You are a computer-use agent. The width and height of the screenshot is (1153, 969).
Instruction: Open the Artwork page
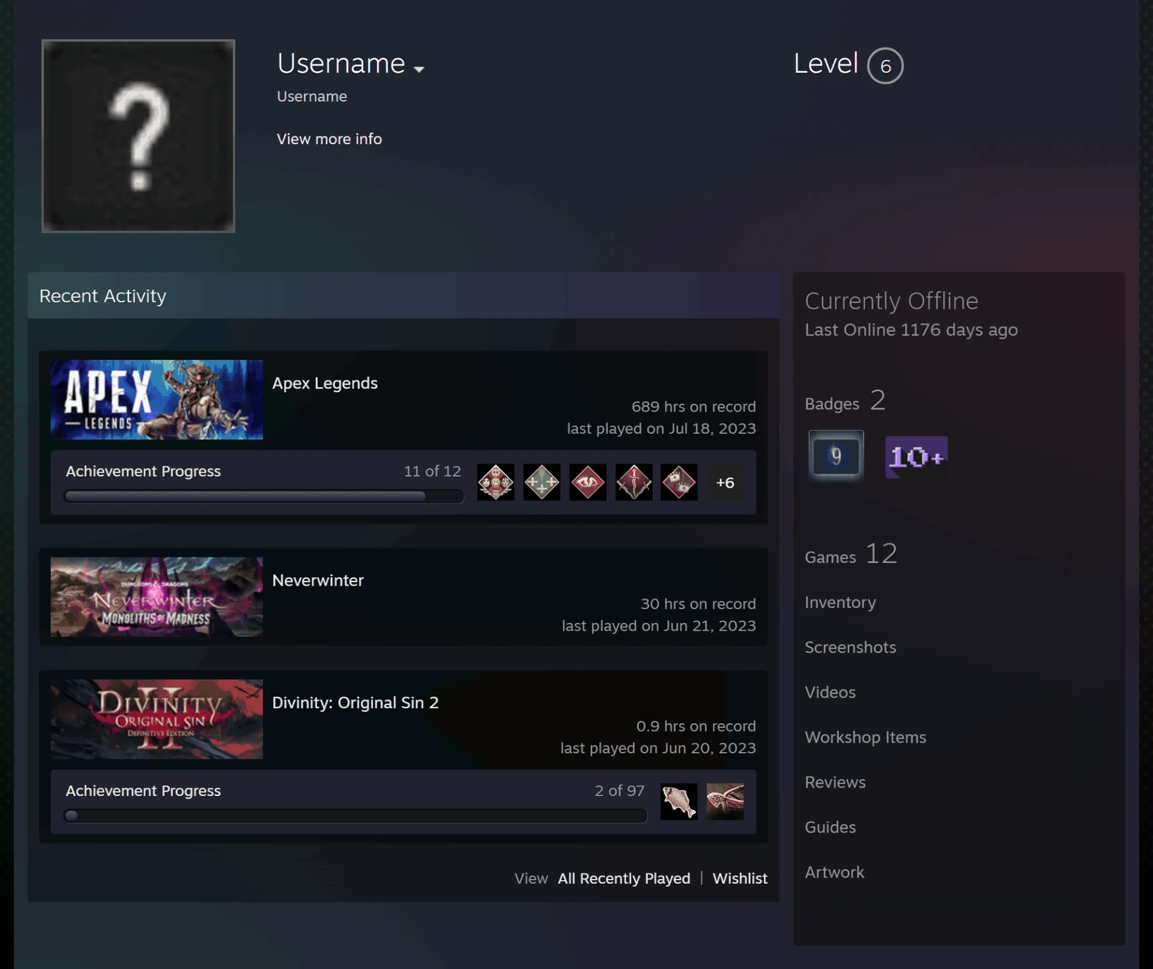834,872
